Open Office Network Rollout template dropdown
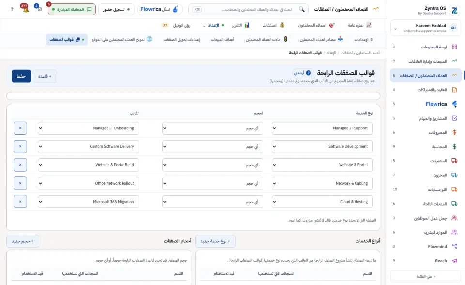465x285 pixels. [88, 184]
